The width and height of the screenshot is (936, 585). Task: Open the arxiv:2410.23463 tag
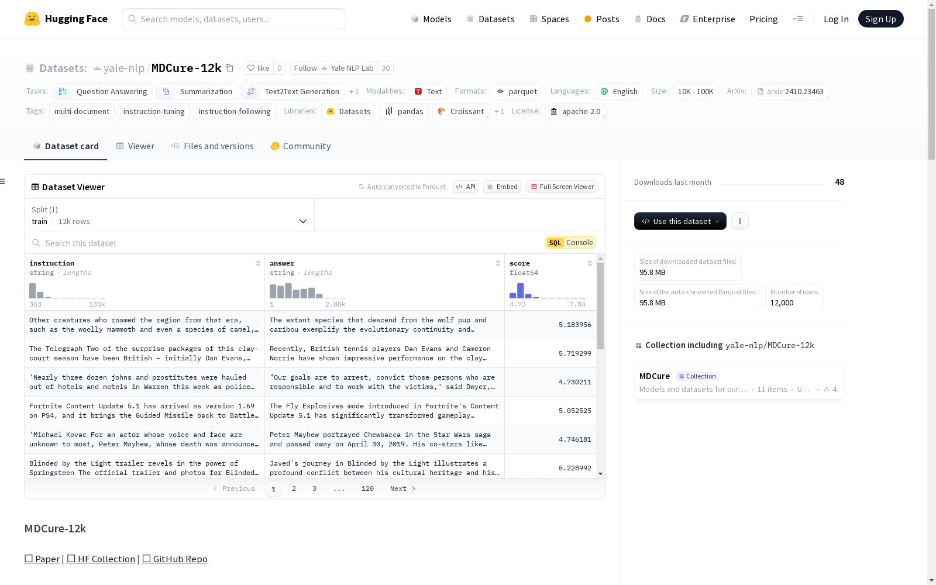(x=790, y=91)
